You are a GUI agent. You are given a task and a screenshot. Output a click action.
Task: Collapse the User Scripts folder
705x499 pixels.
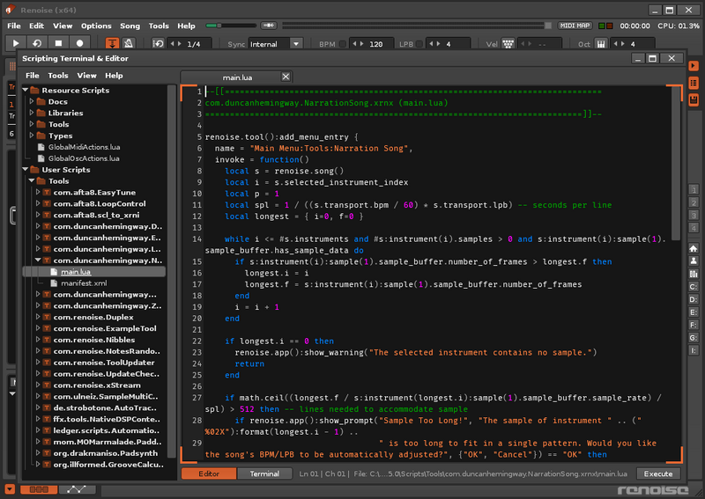click(26, 169)
